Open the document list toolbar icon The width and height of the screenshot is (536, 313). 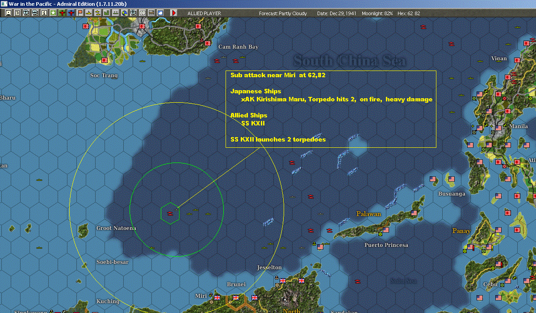pyautogui.click(x=17, y=13)
